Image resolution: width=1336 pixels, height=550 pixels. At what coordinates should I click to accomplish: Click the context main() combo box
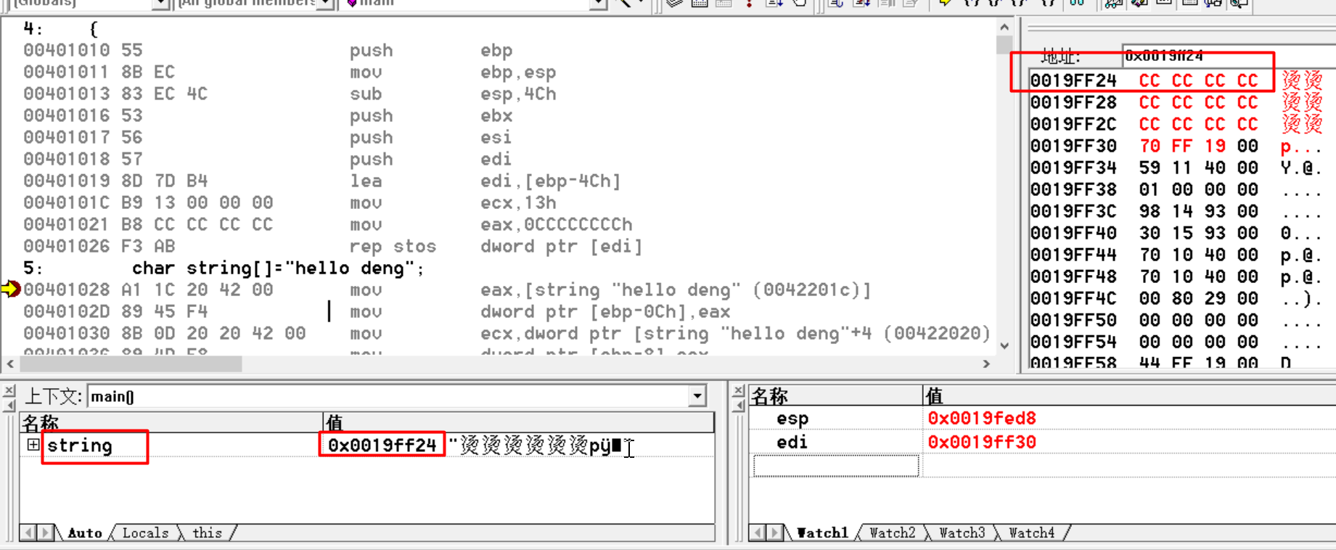point(396,396)
